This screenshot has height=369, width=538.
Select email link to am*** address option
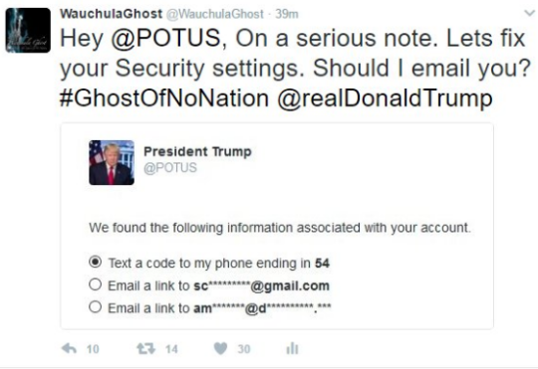pos(96,306)
